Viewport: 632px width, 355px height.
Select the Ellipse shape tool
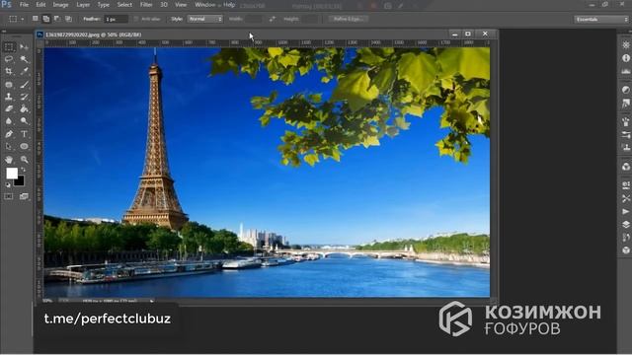pyautogui.click(x=24, y=146)
